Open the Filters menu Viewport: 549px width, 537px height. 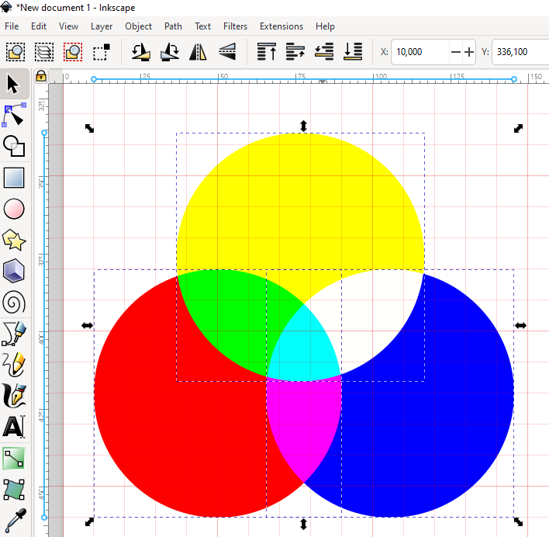click(235, 26)
